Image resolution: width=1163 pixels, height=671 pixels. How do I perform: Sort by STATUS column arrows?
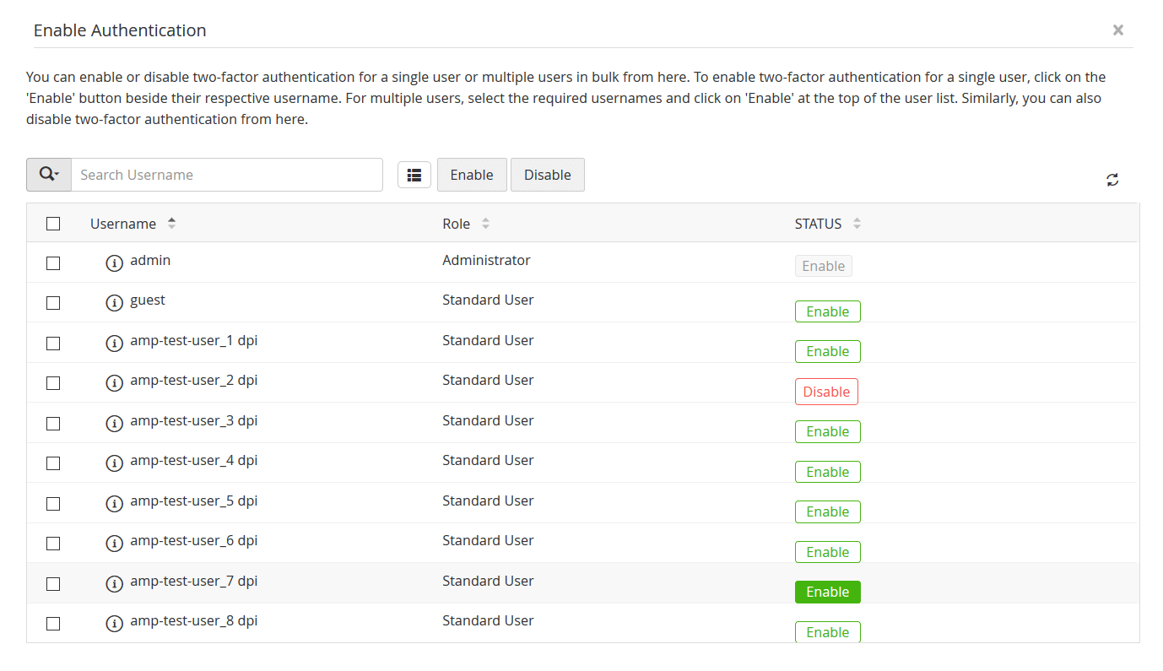(x=857, y=224)
